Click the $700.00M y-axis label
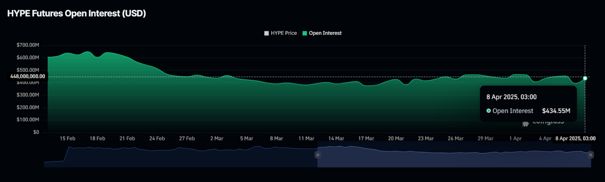Screen dimensions: 605x182 [x=28, y=45]
